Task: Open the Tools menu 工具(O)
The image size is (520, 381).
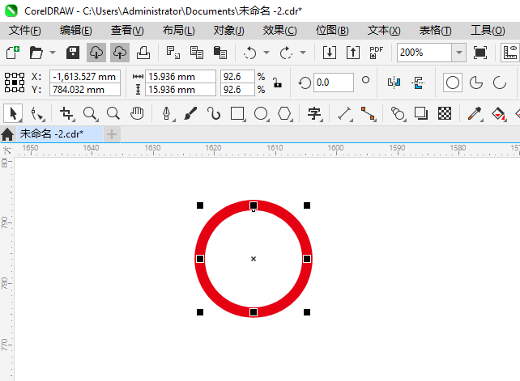Action: point(488,31)
